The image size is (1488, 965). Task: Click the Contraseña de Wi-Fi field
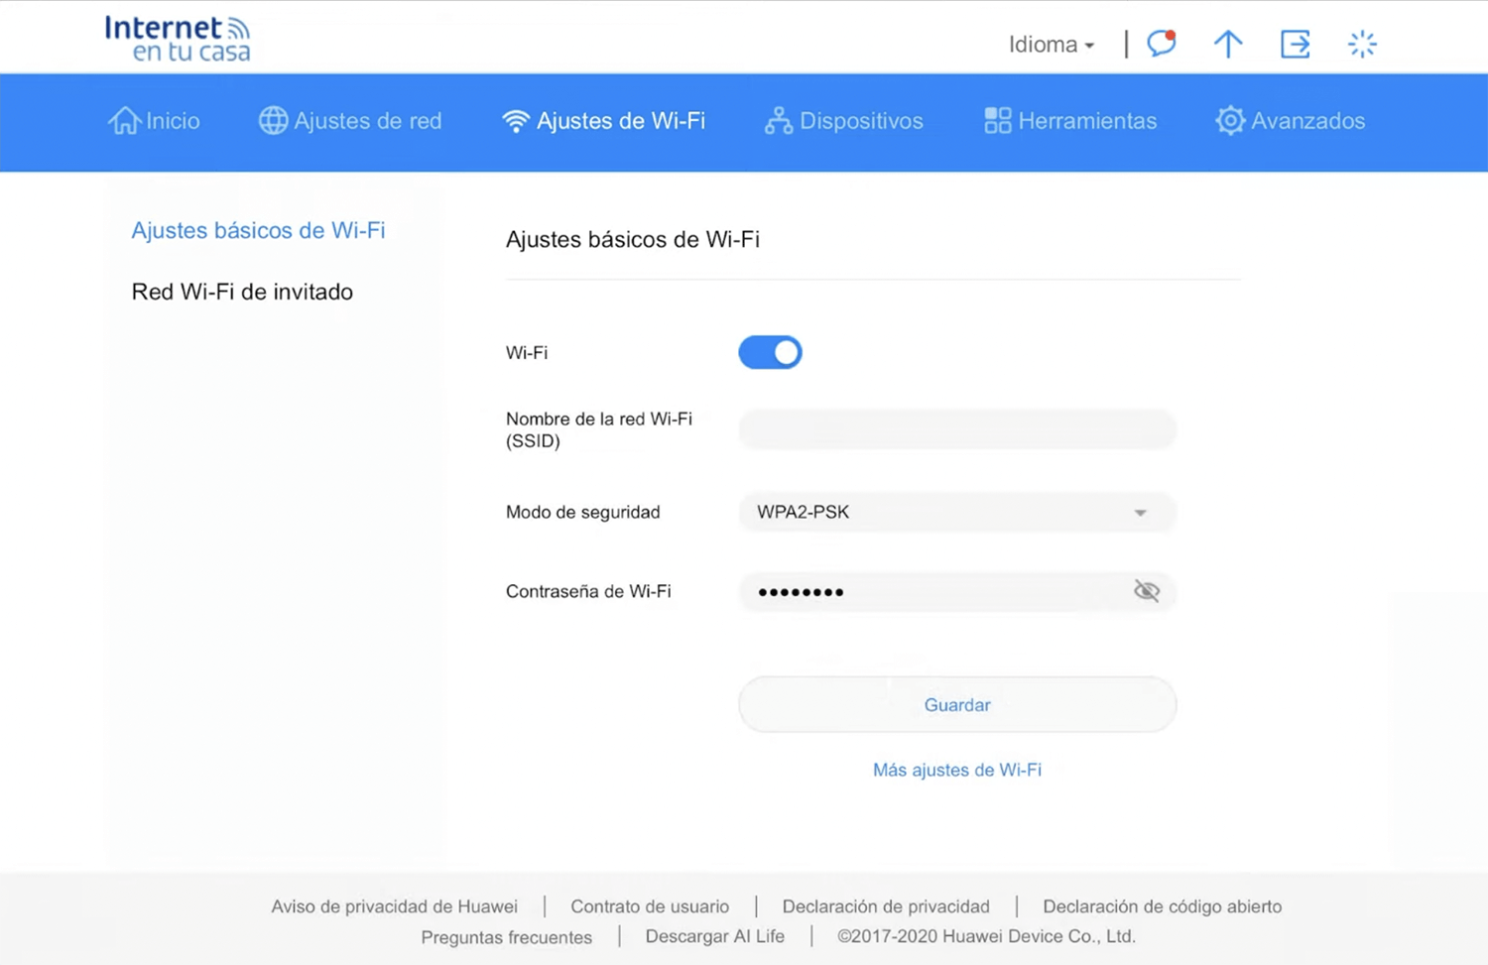click(932, 591)
